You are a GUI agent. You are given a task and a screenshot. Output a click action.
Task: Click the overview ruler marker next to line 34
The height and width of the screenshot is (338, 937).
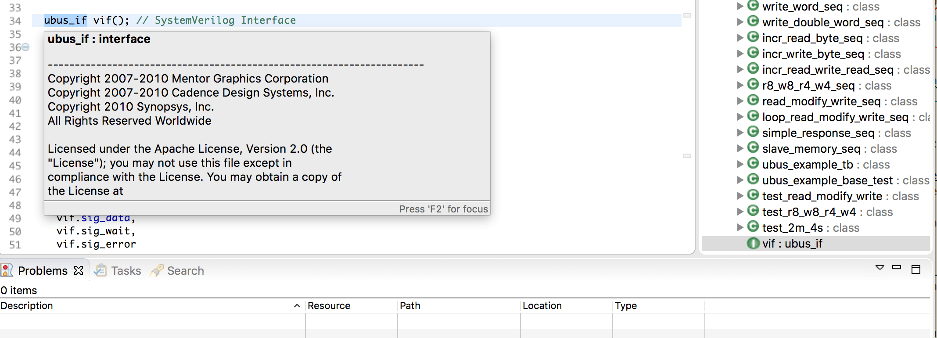tap(687, 15)
